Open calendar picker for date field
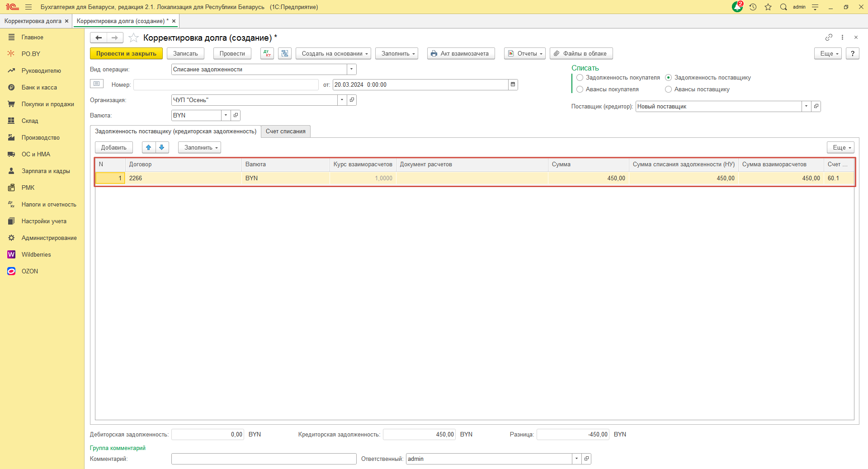This screenshot has width=868, height=469. [x=513, y=84]
